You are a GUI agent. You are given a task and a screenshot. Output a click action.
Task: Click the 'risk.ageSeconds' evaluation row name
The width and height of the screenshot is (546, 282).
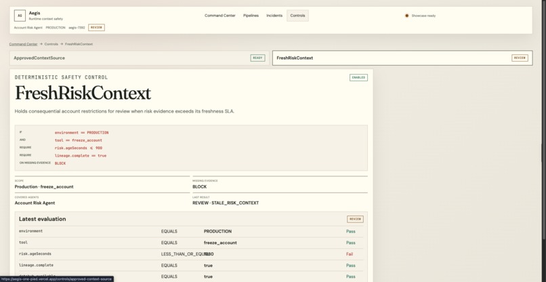point(35,254)
